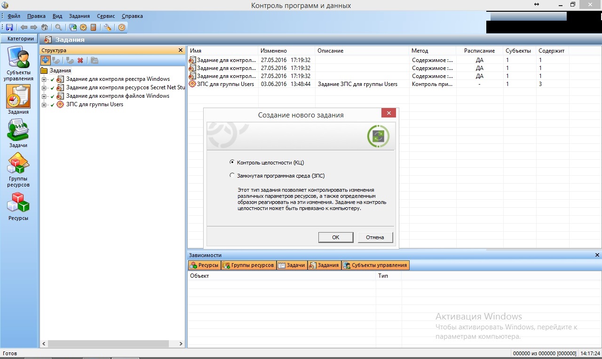The image size is (602, 359).
Task: Click the Структура horizontal scrollbar left arrow
Action: click(x=44, y=344)
